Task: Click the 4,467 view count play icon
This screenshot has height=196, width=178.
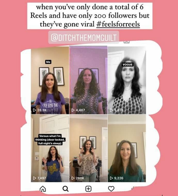Action: [73, 110]
